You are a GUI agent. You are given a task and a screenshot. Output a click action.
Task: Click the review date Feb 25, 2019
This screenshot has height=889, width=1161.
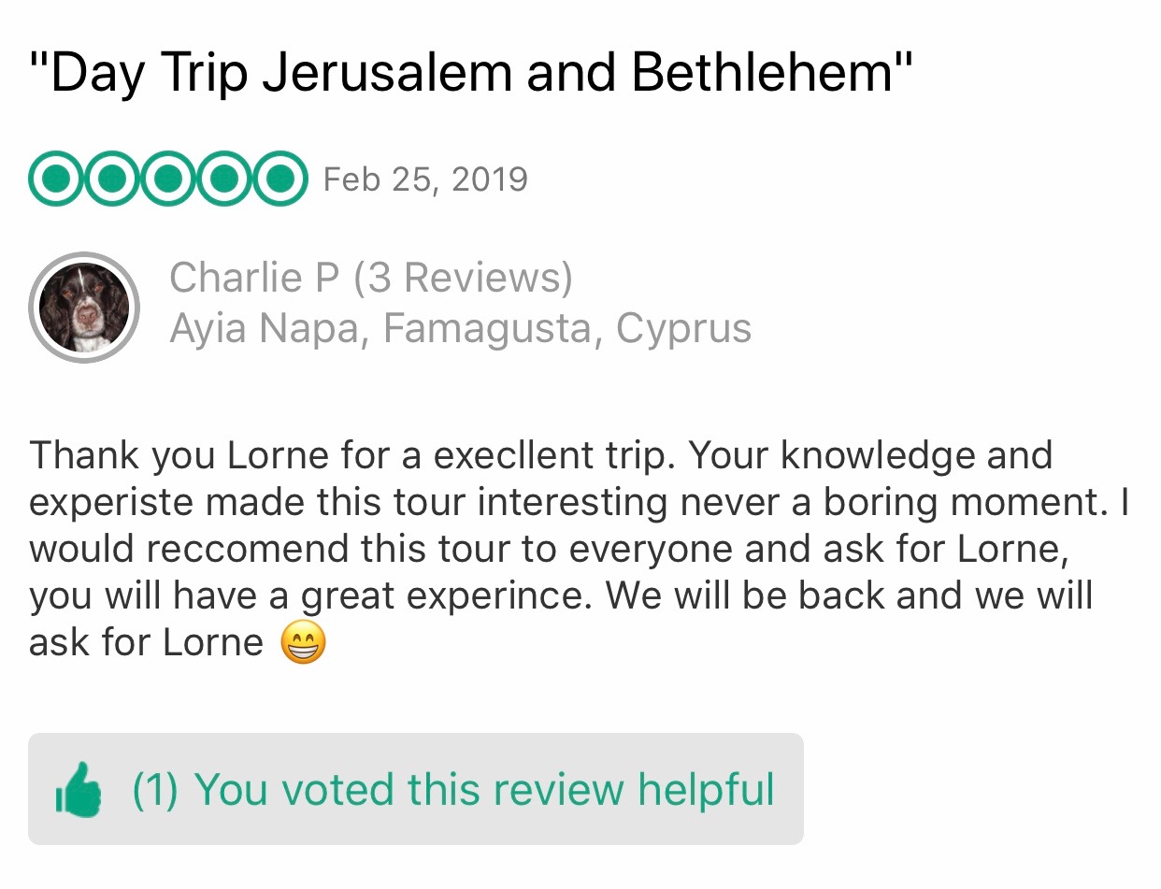click(425, 179)
